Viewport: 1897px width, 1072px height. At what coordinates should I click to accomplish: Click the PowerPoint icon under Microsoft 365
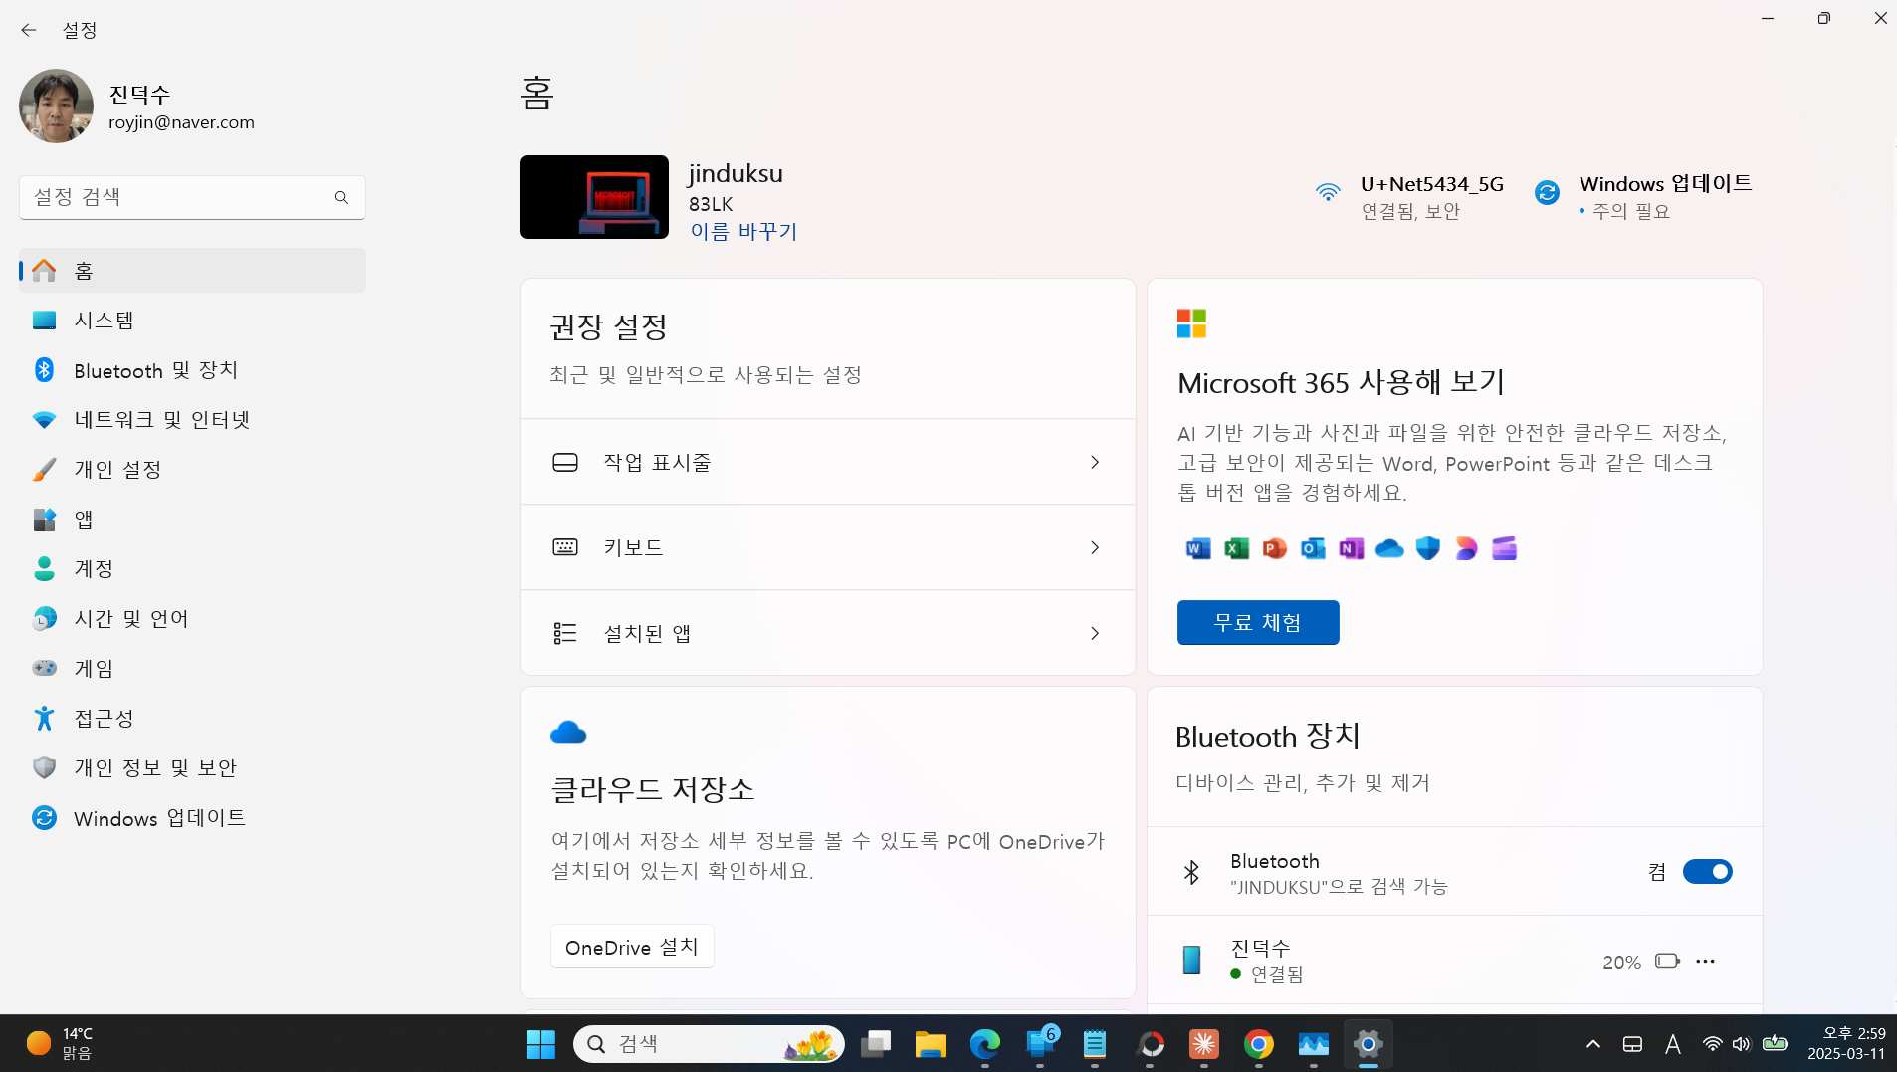[x=1274, y=548]
